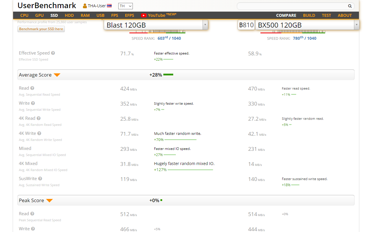
Task: Click the help icon beside 4K Read
Action: (x=39, y=118)
